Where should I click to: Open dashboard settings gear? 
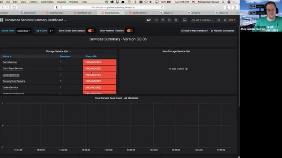176,20
